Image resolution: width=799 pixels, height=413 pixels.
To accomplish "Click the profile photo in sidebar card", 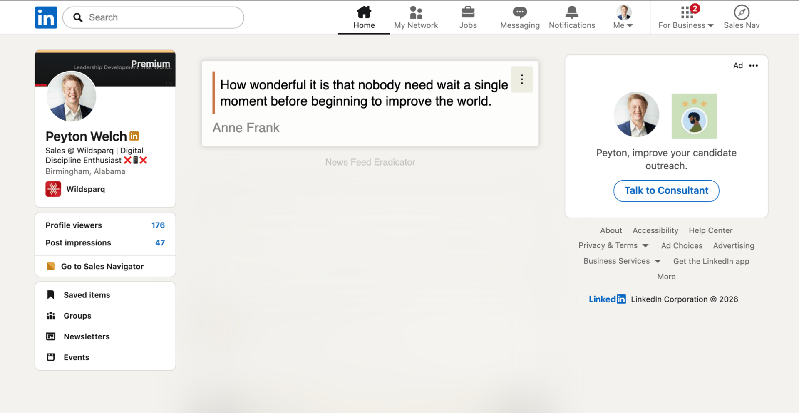I will (x=72, y=96).
